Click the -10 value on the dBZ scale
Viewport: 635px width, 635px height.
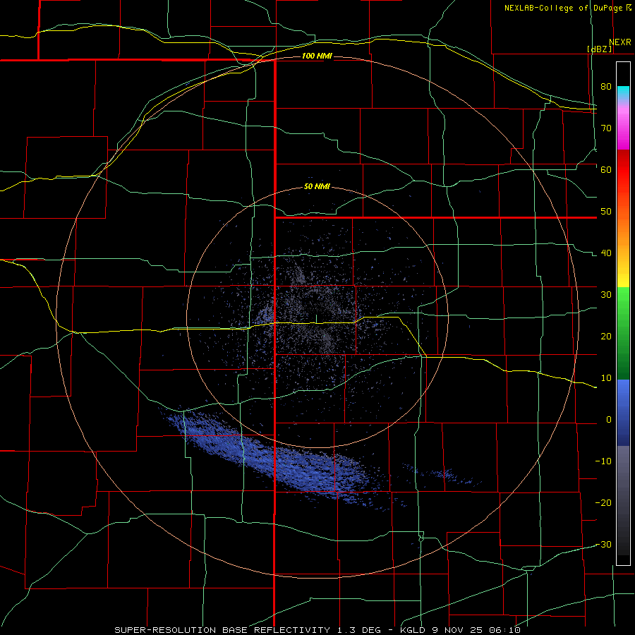[603, 461]
